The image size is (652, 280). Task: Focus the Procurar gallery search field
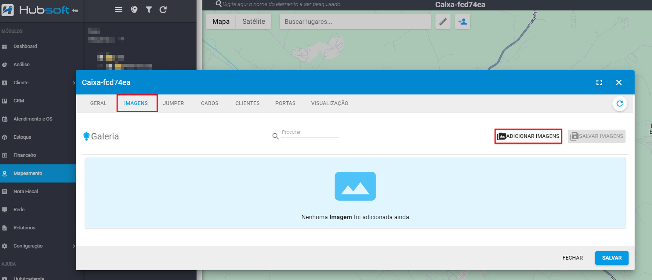(310, 133)
